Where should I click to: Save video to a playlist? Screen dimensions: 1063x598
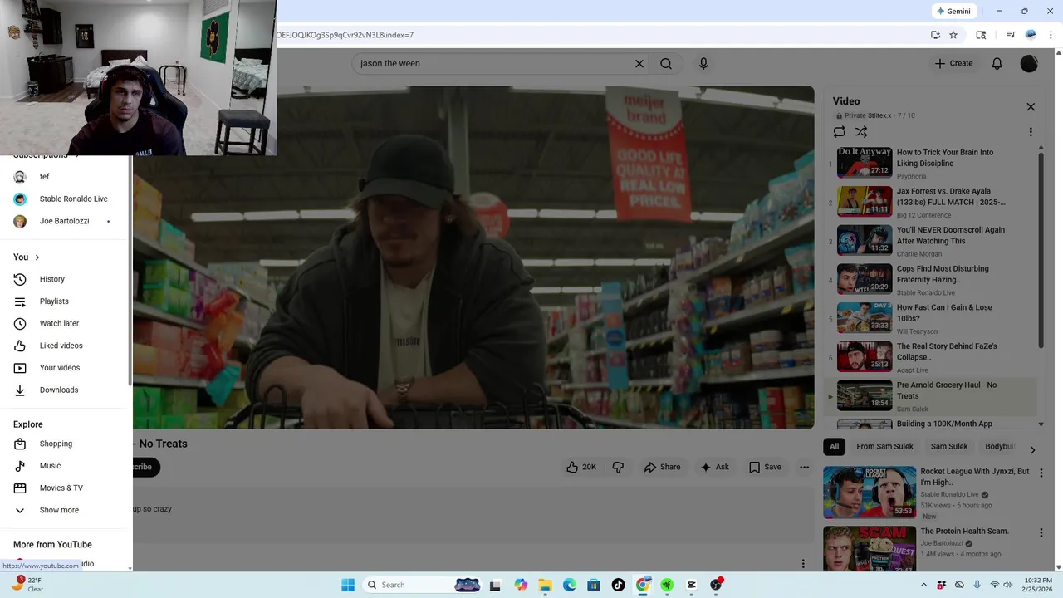(x=765, y=467)
